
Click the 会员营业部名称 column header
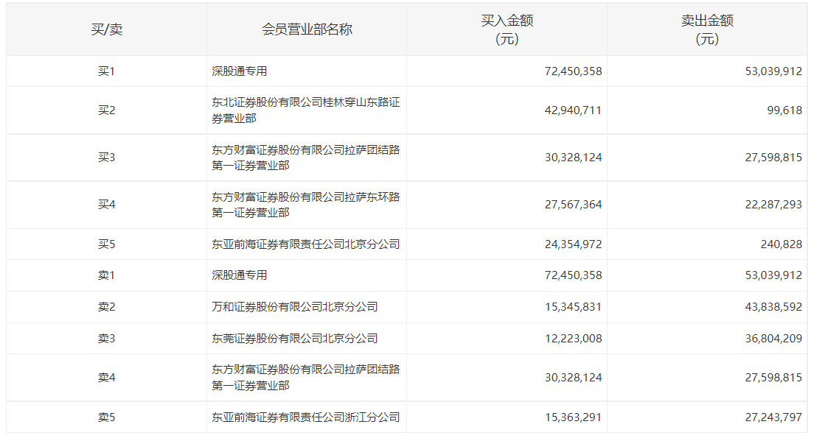(x=306, y=29)
